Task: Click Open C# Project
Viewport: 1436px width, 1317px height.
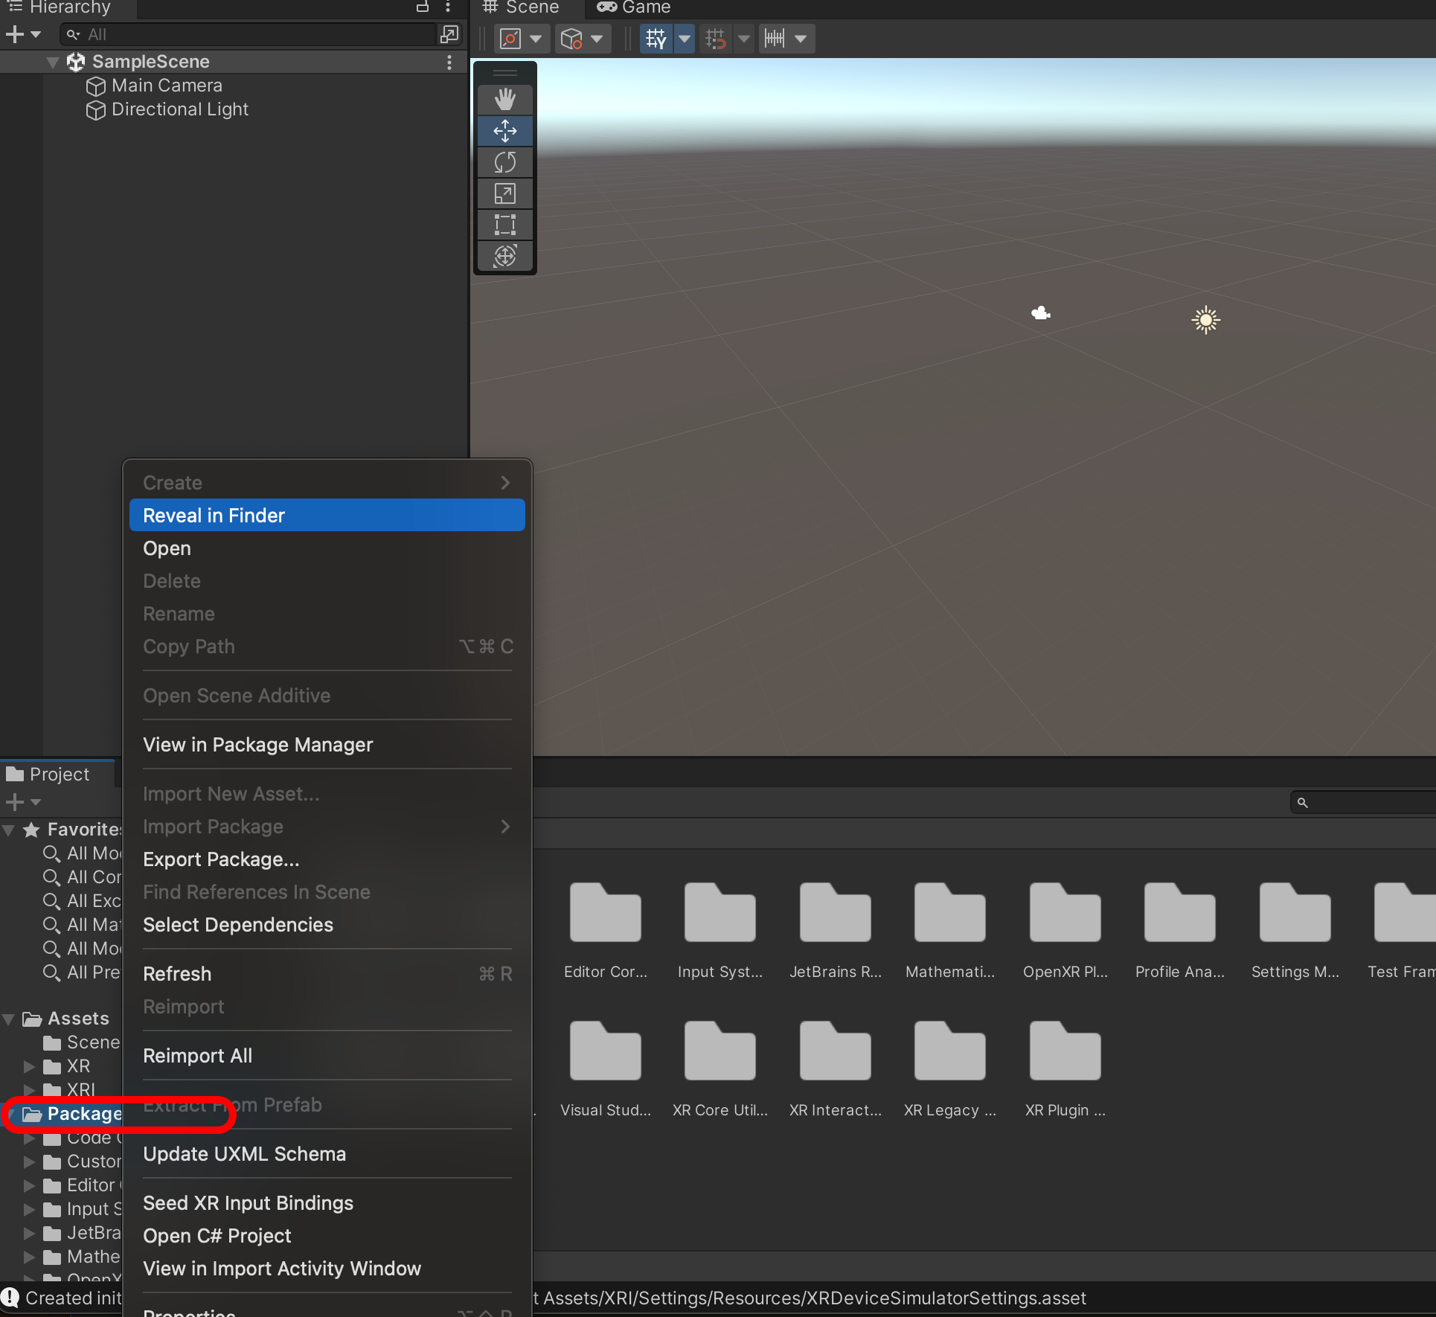Action: tap(217, 1235)
